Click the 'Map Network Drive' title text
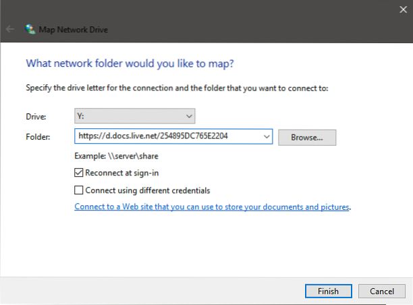The image size is (413, 305). click(x=71, y=30)
